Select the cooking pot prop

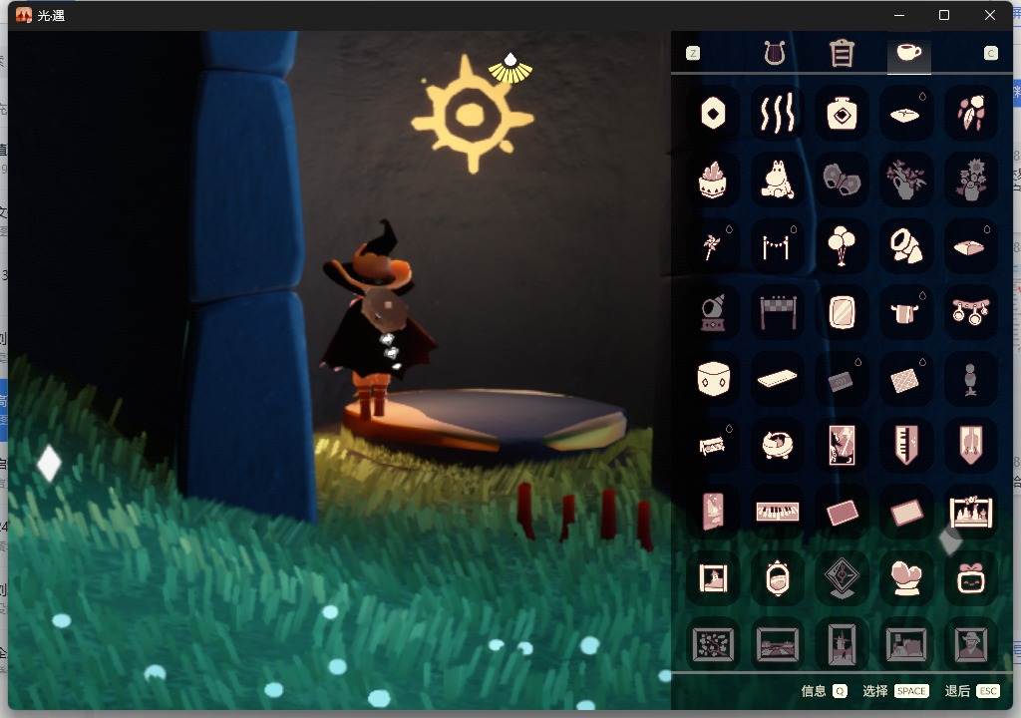905,313
